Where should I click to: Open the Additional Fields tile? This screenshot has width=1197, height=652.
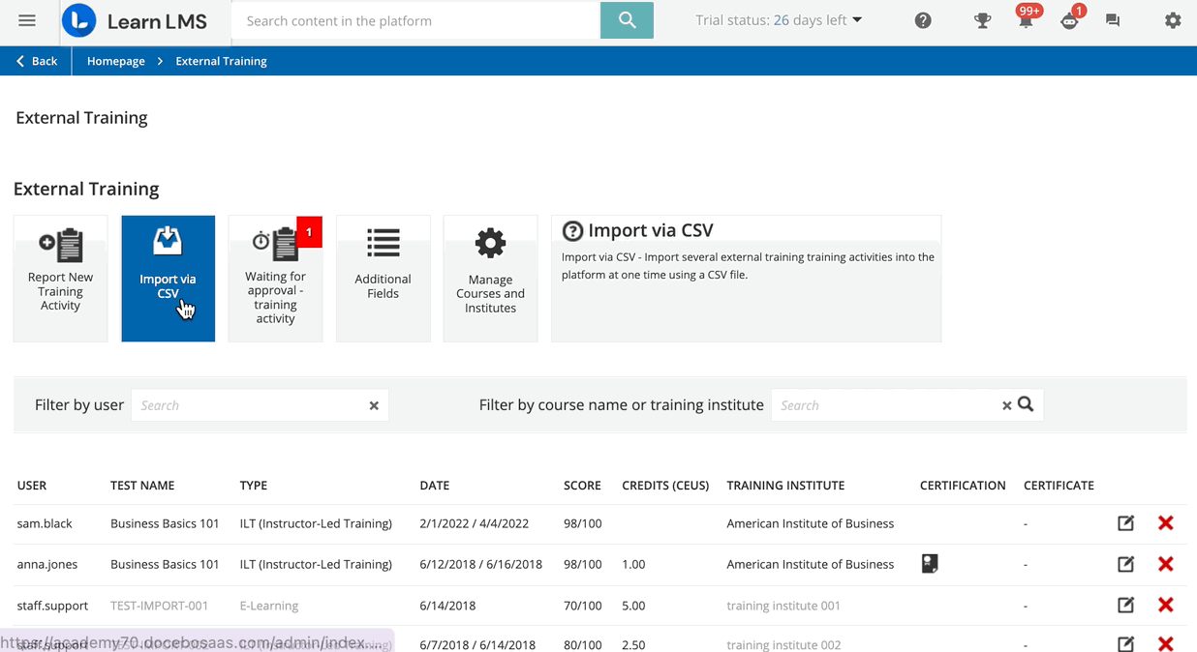pos(383,279)
